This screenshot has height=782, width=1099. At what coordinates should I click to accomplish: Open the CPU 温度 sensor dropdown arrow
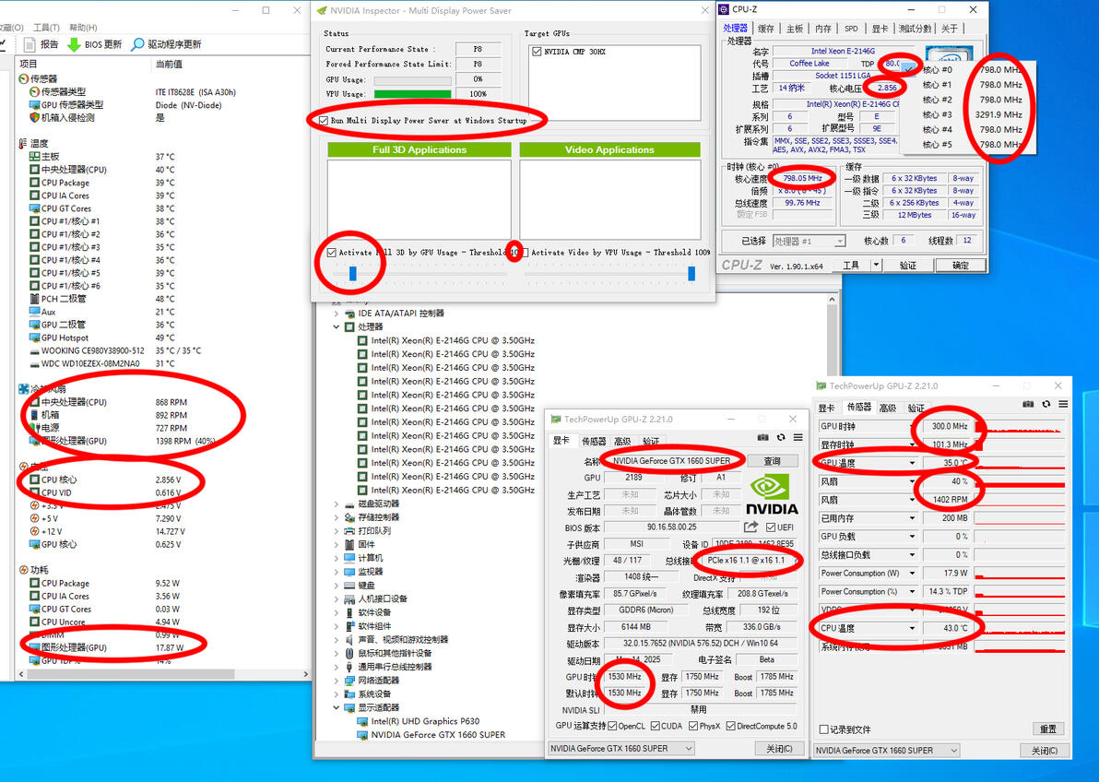(912, 628)
